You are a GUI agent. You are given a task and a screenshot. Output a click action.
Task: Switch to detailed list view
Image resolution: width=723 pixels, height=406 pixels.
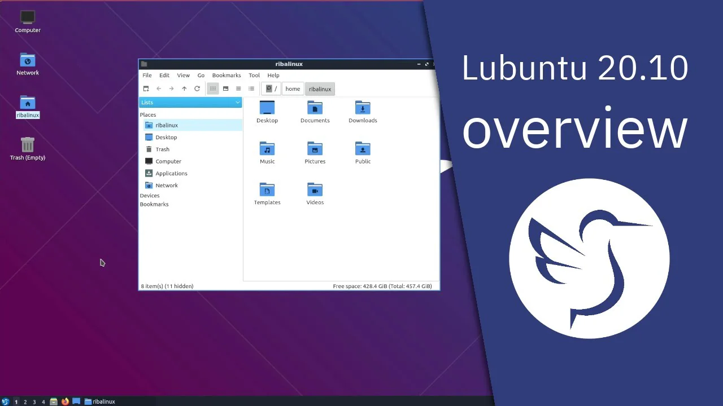coord(251,89)
